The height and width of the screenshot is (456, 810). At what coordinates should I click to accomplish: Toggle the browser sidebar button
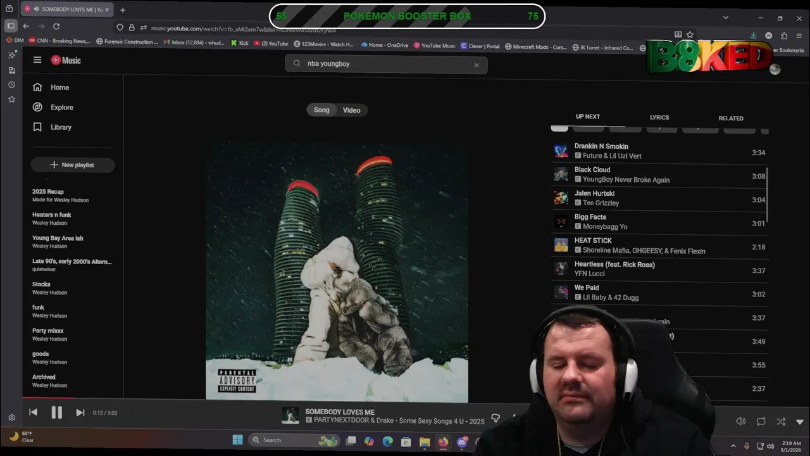coord(11,26)
